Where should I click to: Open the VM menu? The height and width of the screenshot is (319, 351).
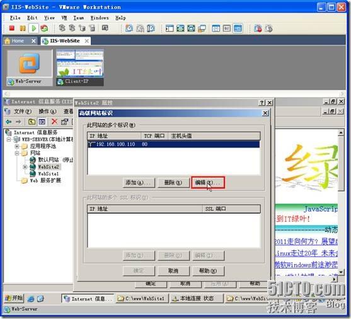(64, 18)
